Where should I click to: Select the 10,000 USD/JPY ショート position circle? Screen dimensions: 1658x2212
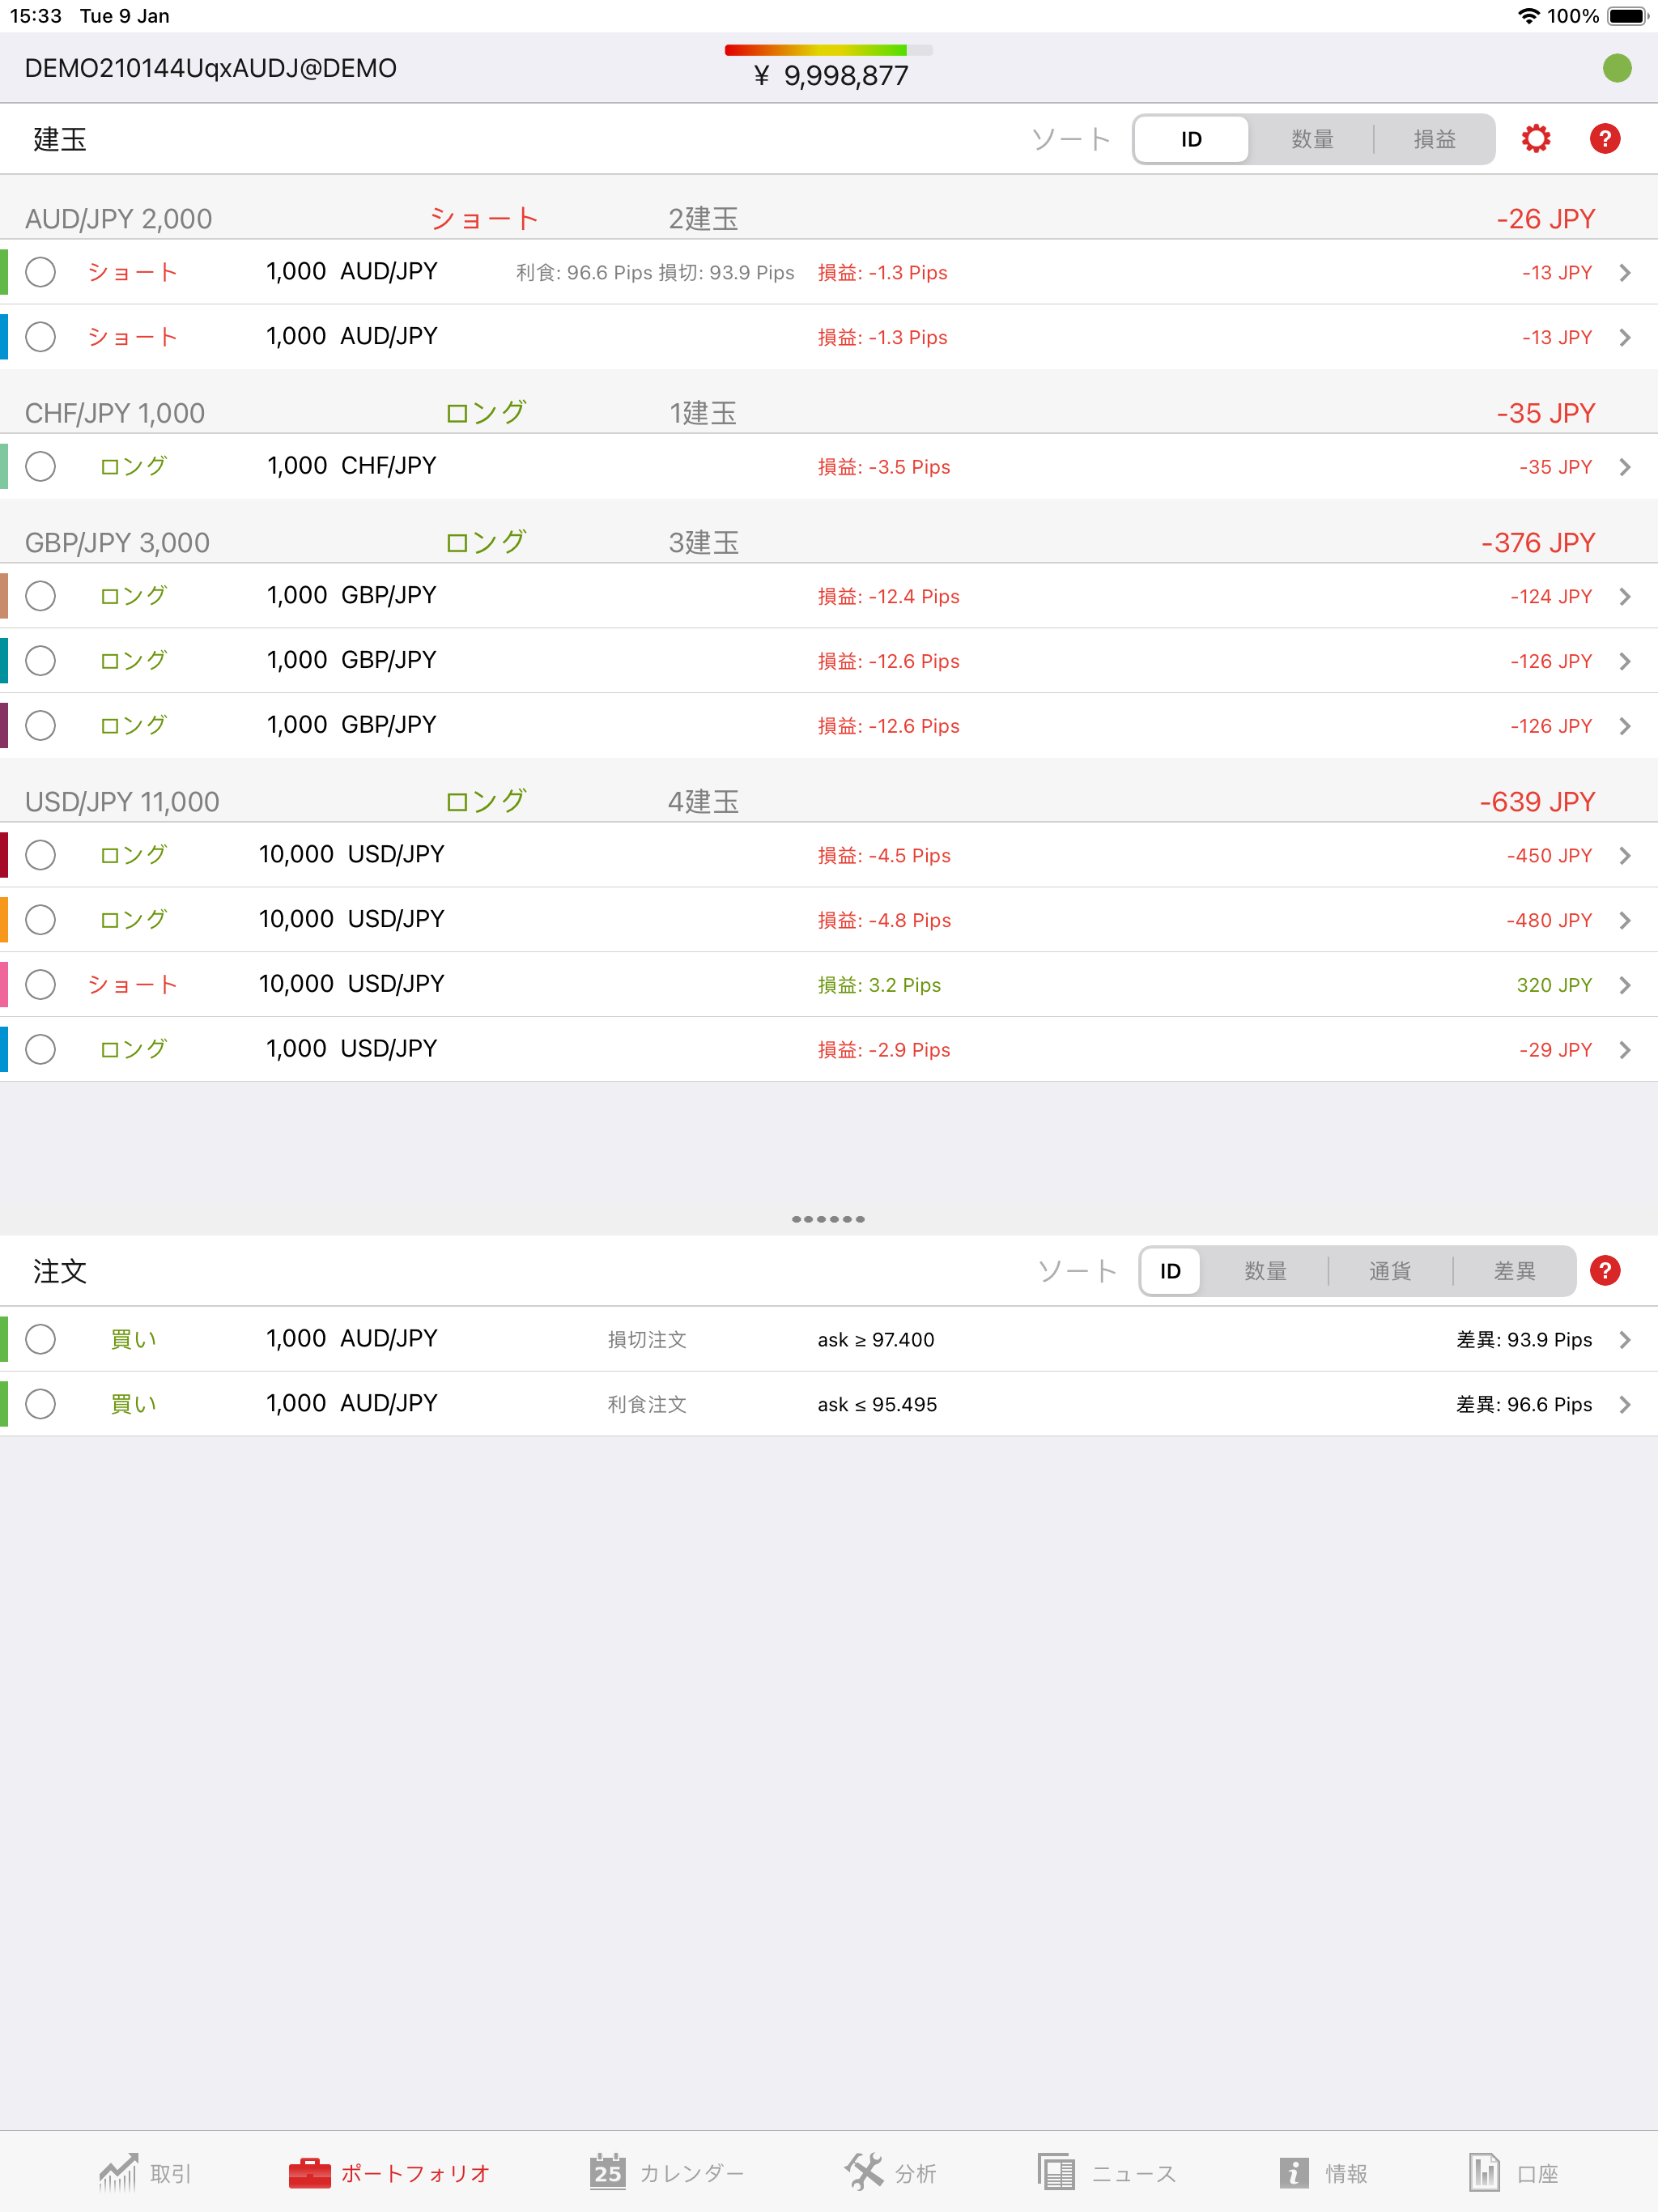coord(41,985)
